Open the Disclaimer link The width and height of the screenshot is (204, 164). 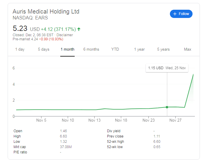point(65,35)
